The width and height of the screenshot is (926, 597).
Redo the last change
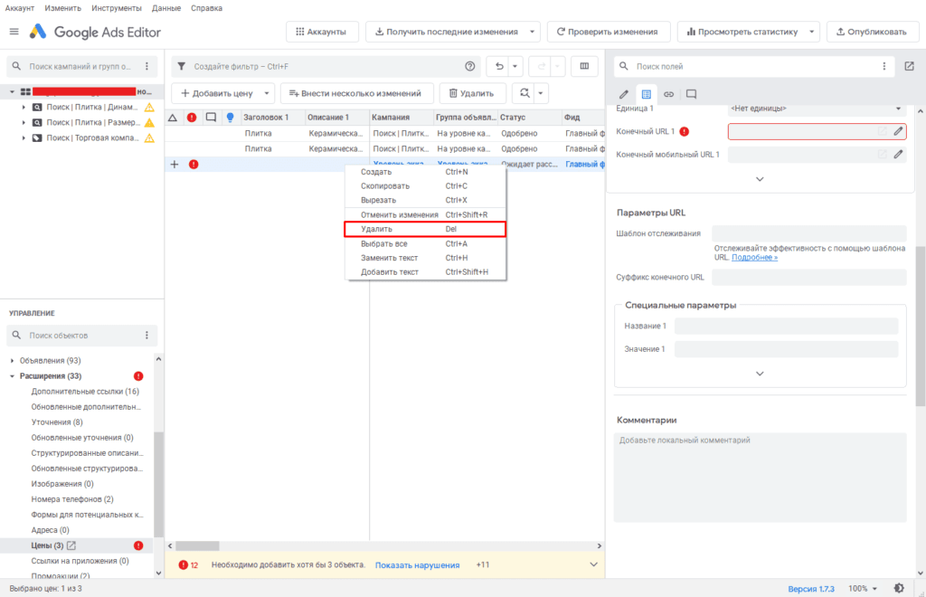pos(541,67)
